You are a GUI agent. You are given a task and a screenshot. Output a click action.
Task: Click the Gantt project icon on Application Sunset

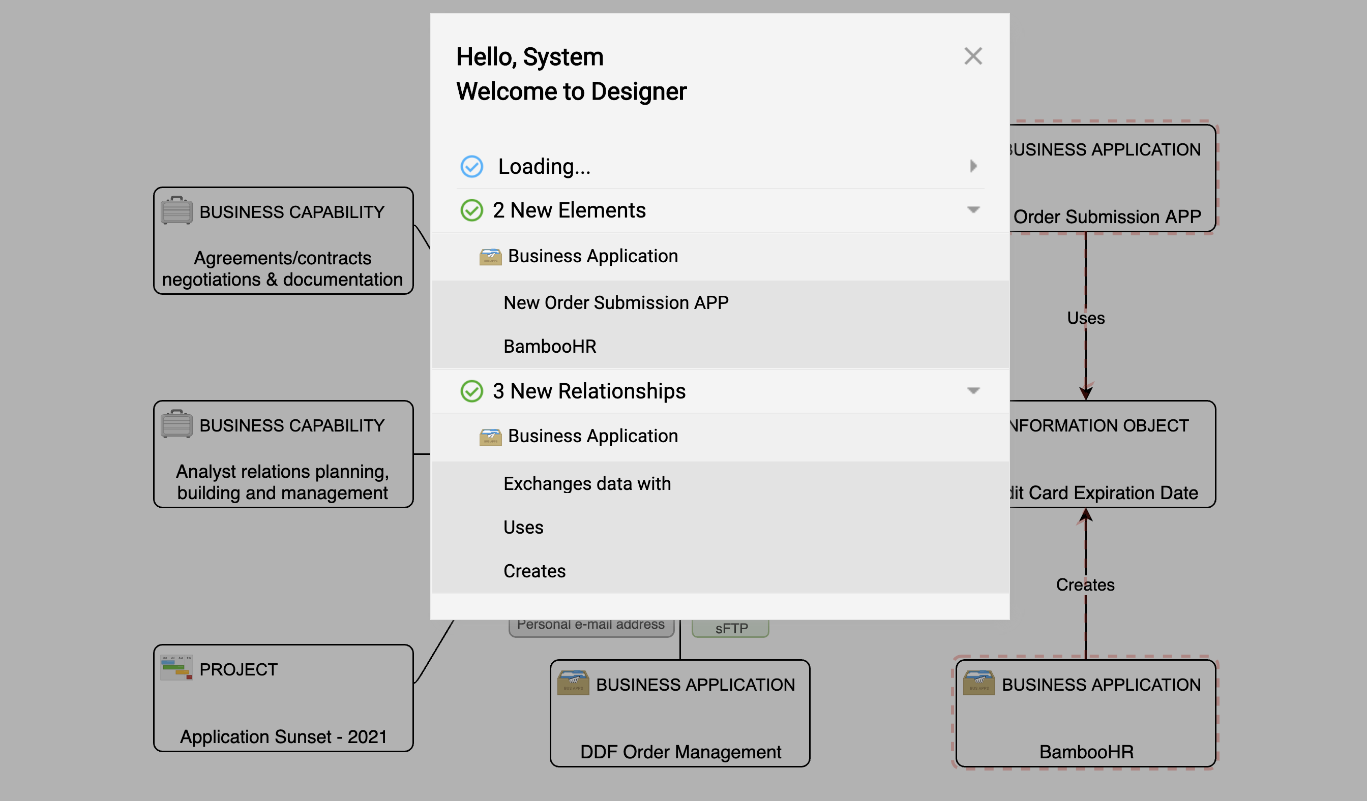click(x=176, y=668)
